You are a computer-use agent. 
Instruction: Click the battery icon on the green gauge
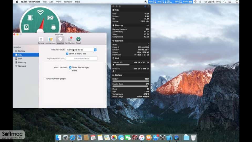(x=50, y=18)
